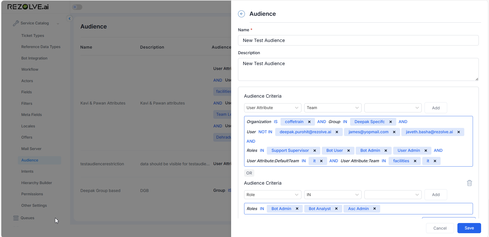
Task: Open Reference Data Types in the sidebar
Action: [x=41, y=47]
